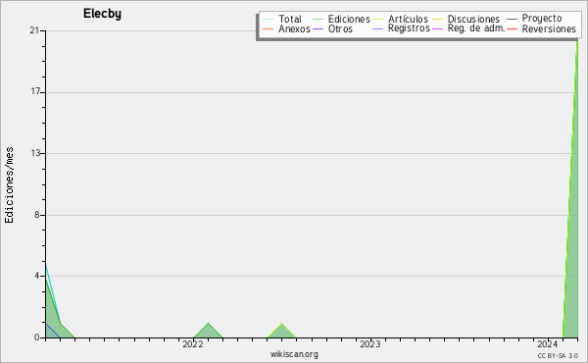This screenshot has width=588, height=363.
Task: Click the y-axis value 17
Action: tap(35, 91)
